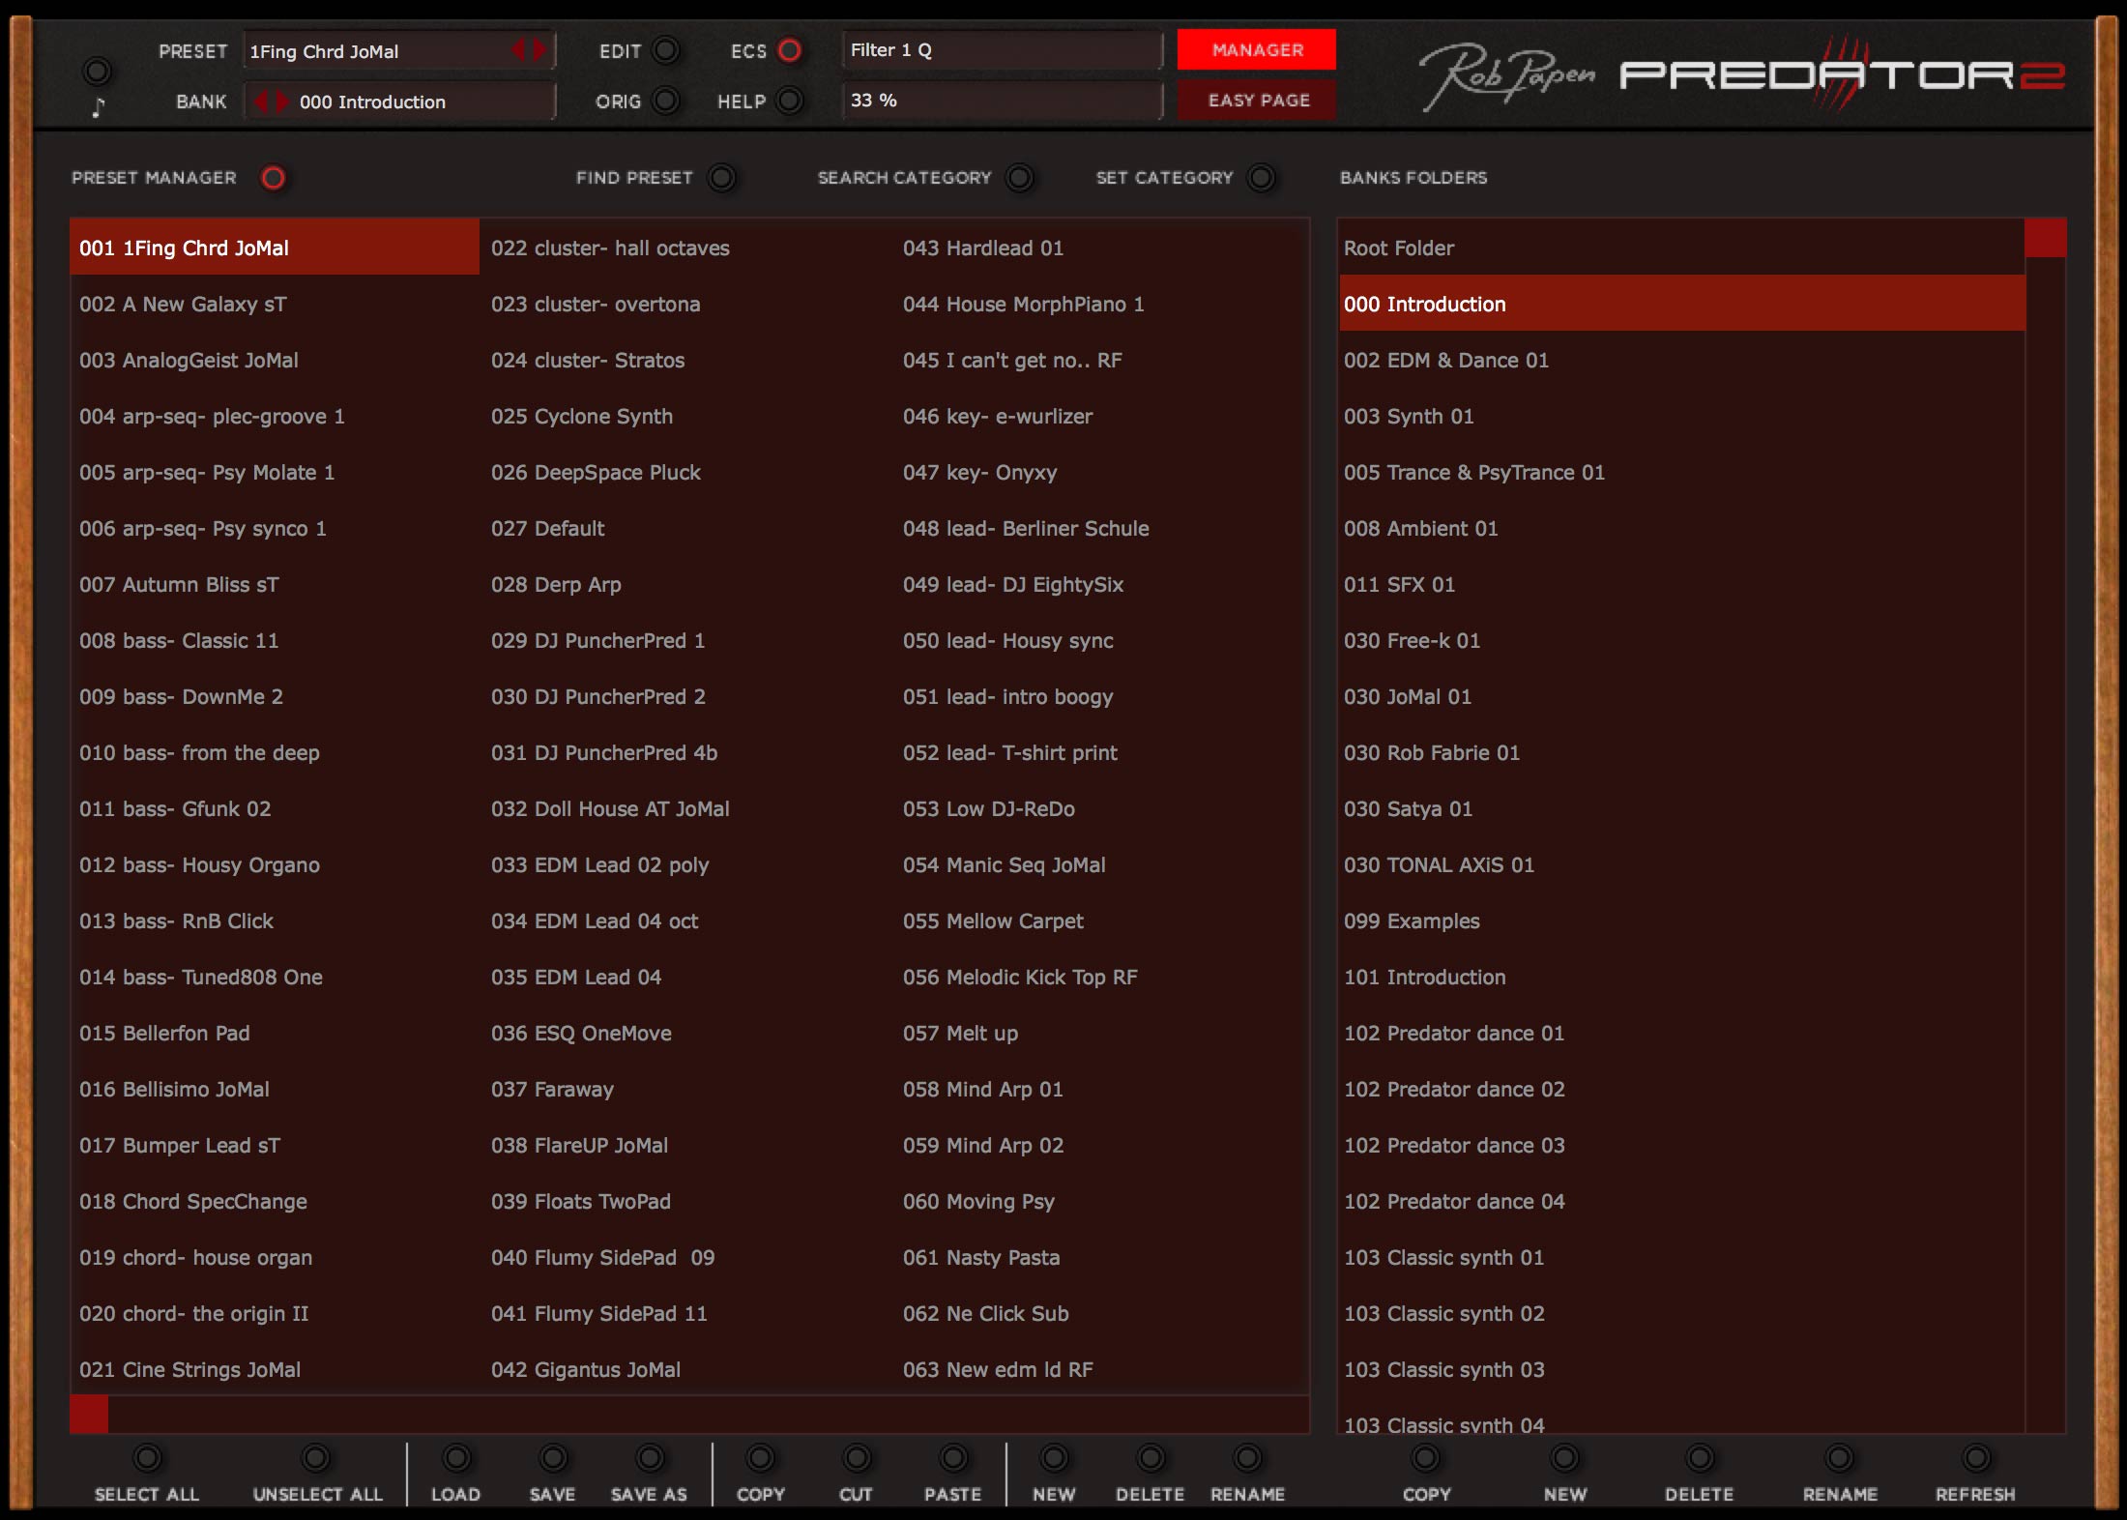2127x1520 pixels.
Task: Select Root Folder in banks list
Action: tap(1681, 248)
